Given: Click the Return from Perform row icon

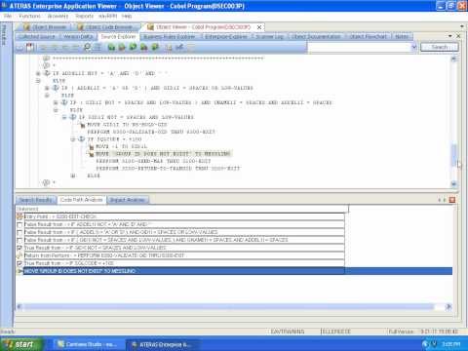Looking at the screenshot, I should tap(19, 255).
